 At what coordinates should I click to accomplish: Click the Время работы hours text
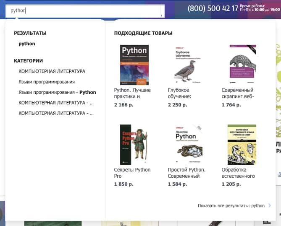click(x=260, y=8)
